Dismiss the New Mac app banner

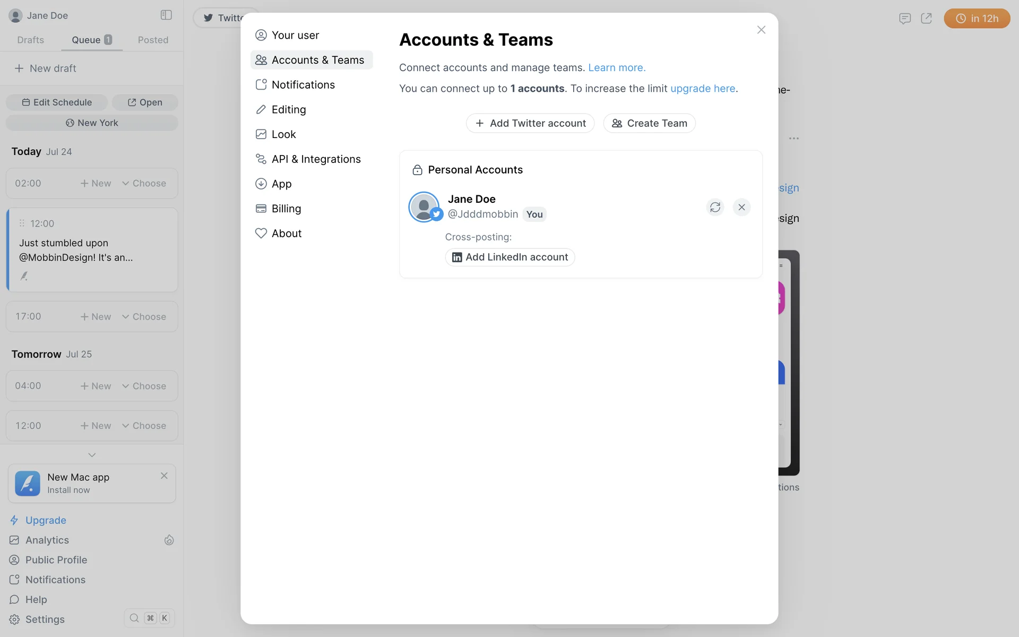point(164,476)
